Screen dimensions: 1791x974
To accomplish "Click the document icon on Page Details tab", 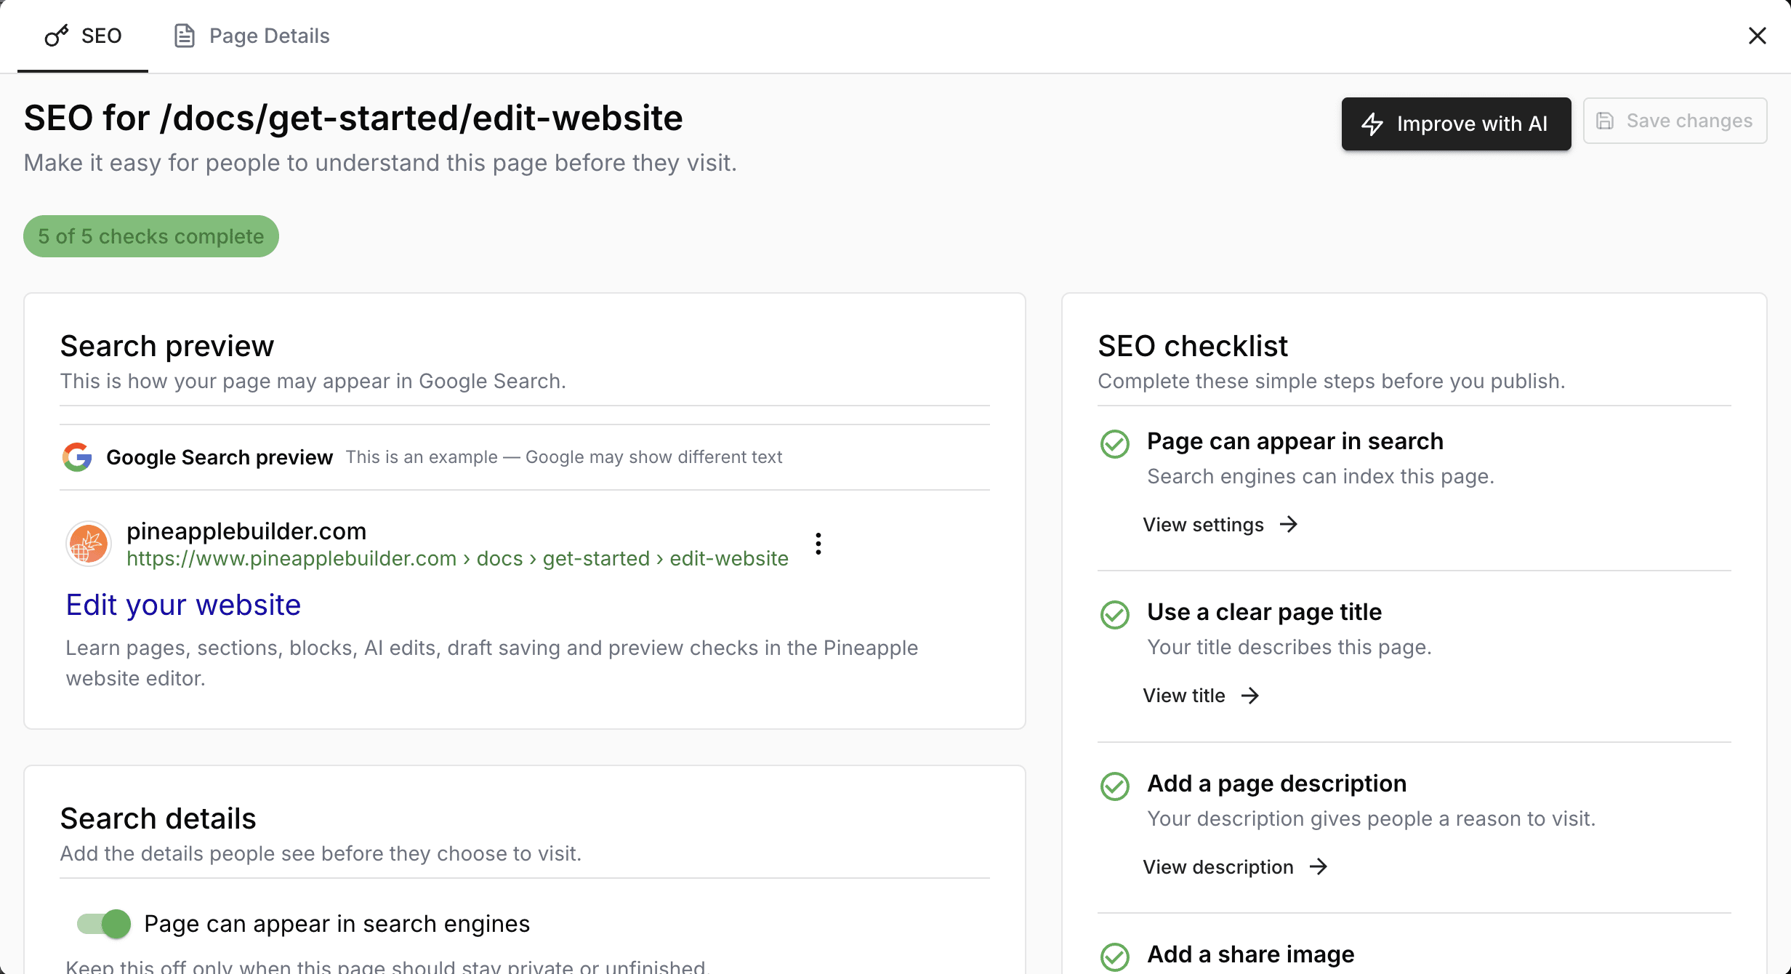I will [185, 36].
